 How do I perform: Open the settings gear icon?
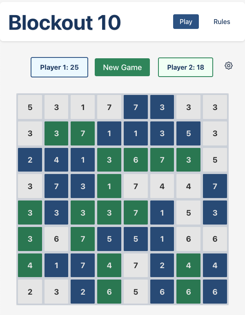(x=229, y=66)
